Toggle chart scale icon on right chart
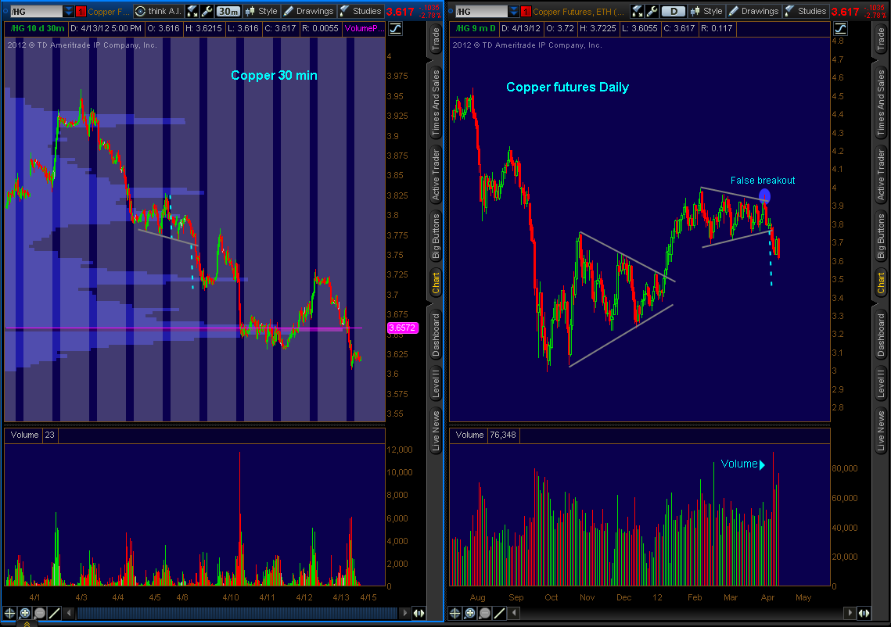 [x=839, y=28]
